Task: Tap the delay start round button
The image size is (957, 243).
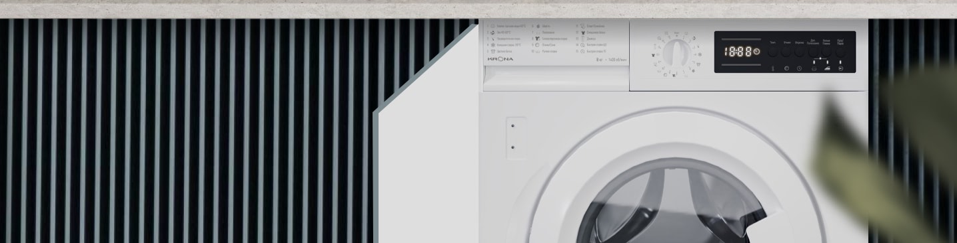Action: 799,52
